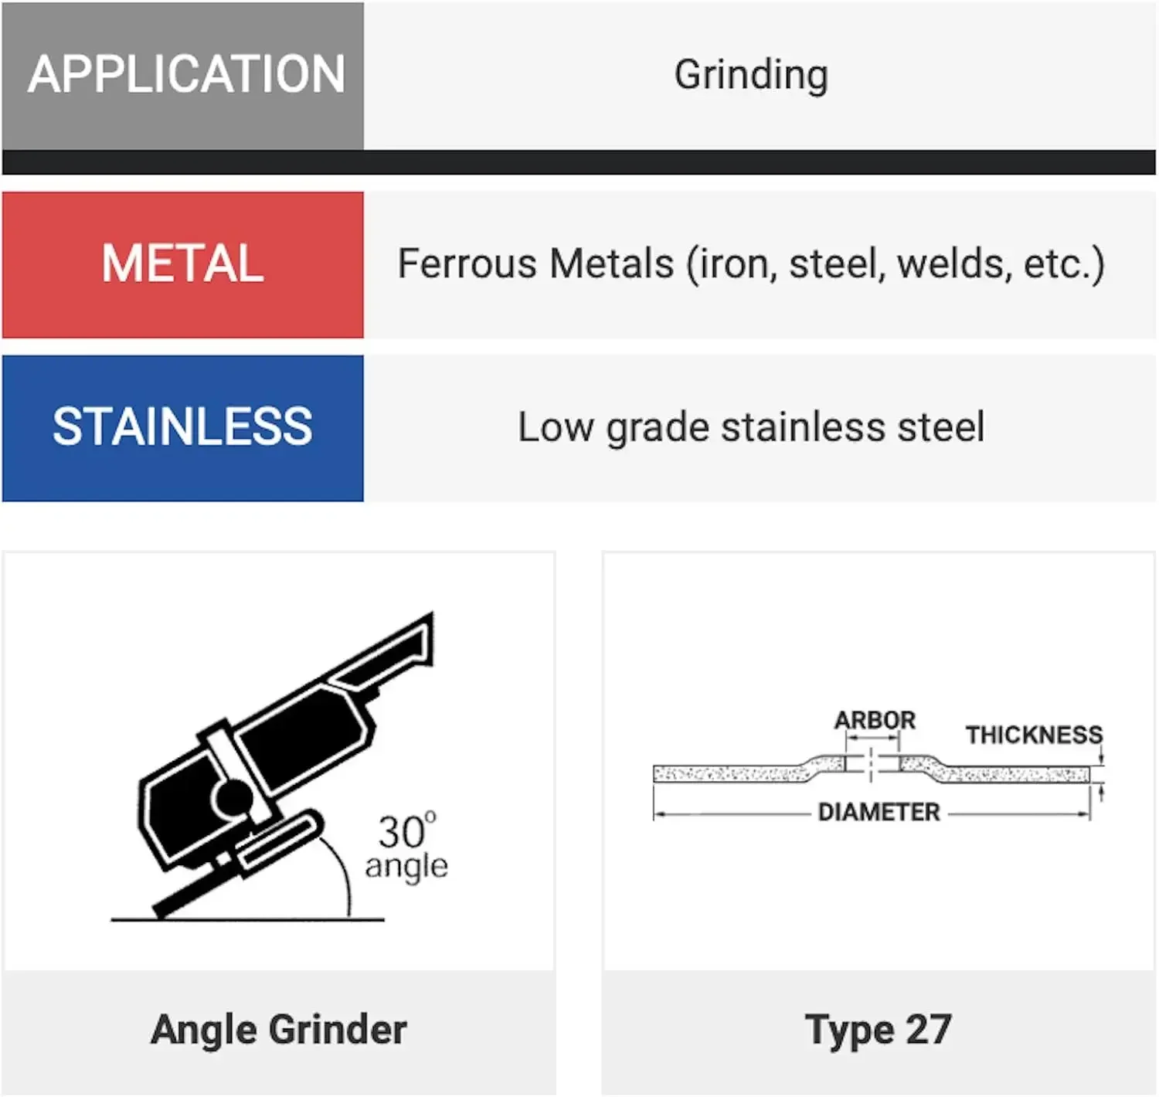
Task: Click the "Type 27" caption
Action: pyautogui.click(x=878, y=1030)
